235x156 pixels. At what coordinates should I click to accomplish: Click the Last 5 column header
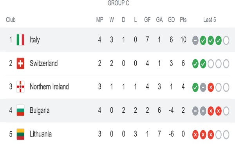click(x=210, y=20)
